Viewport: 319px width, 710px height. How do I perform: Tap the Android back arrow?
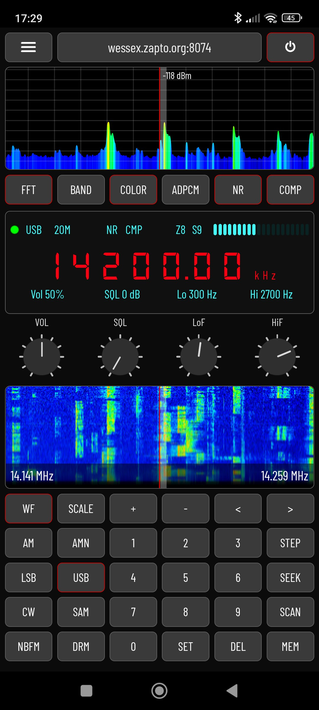(232, 691)
